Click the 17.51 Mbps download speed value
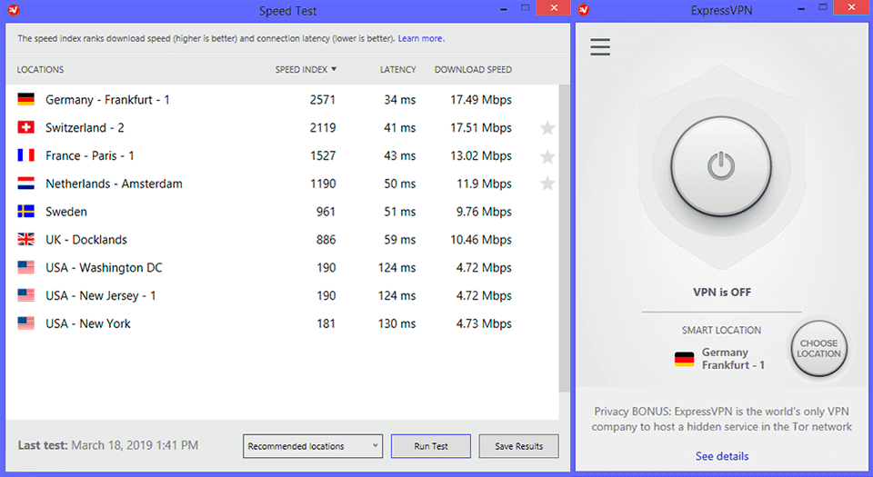This screenshot has width=873, height=477. (x=481, y=127)
